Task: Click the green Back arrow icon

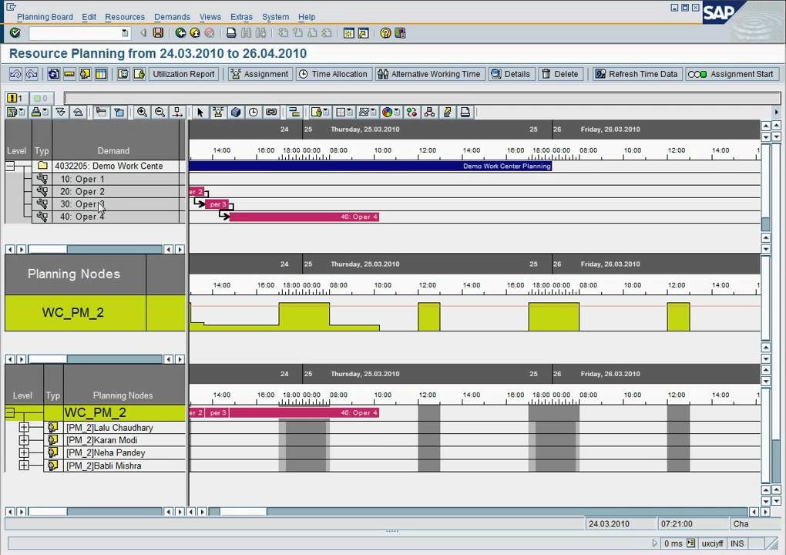Action: [x=180, y=33]
